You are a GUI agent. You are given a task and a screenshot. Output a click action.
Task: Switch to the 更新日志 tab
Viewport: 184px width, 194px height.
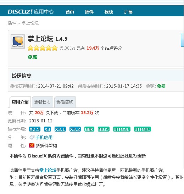point(43,102)
